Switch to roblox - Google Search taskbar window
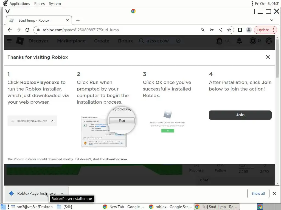 (x=170, y=207)
